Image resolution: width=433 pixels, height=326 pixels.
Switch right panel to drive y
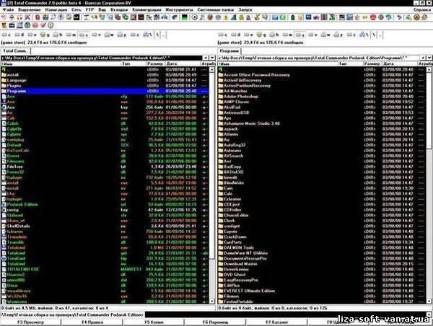[338, 35]
